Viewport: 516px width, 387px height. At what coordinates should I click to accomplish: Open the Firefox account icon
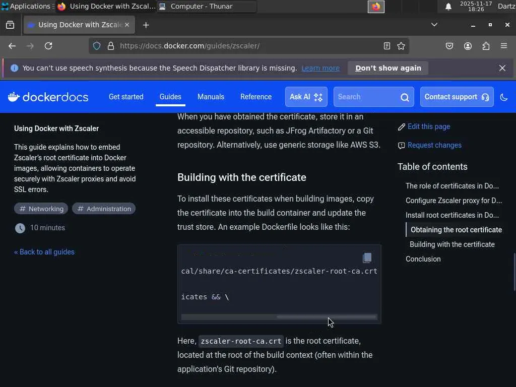click(x=468, y=46)
